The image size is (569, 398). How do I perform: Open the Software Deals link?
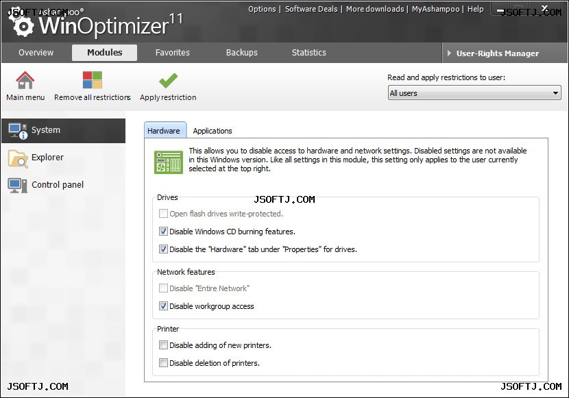311,9
